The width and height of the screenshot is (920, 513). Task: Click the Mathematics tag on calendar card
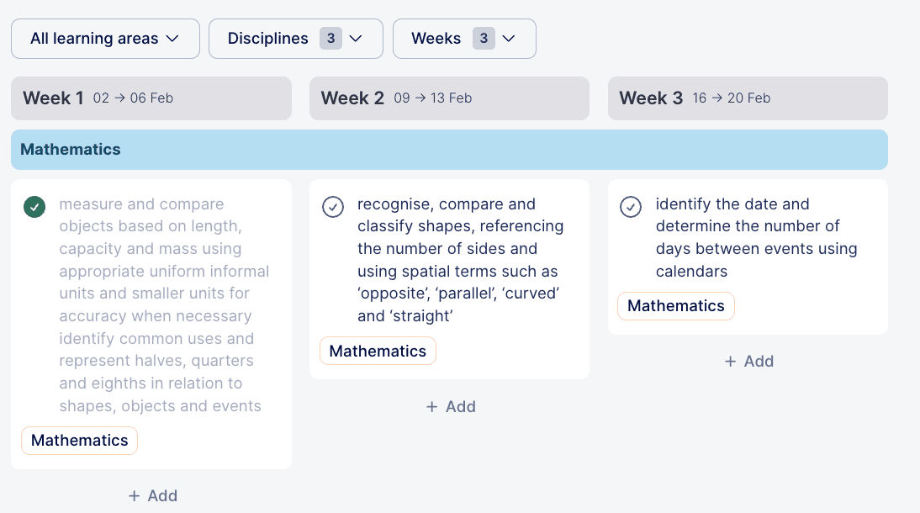coord(676,306)
